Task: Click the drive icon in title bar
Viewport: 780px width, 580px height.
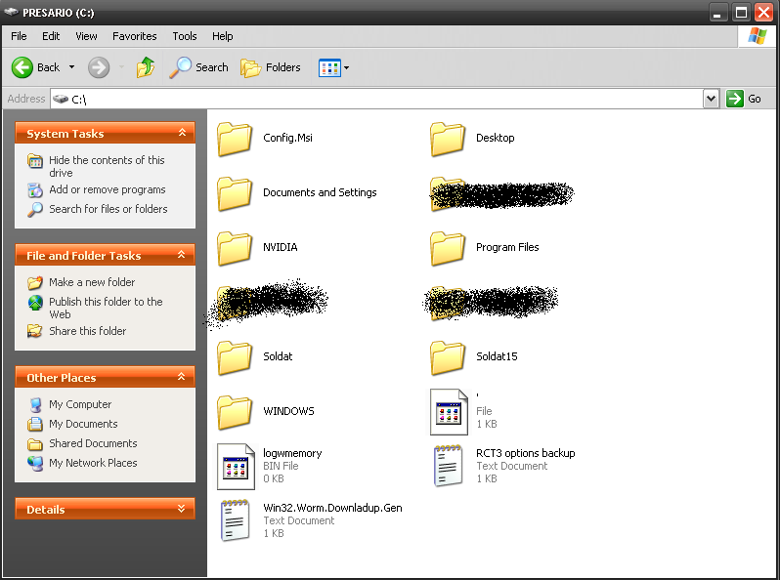Action: (x=11, y=12)
